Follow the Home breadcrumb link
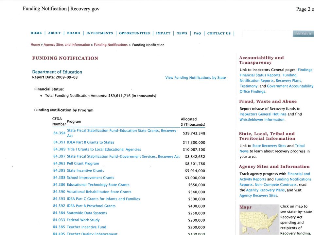 35,45
